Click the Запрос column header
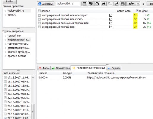153x119 pixels. click(x=45, y=11)
